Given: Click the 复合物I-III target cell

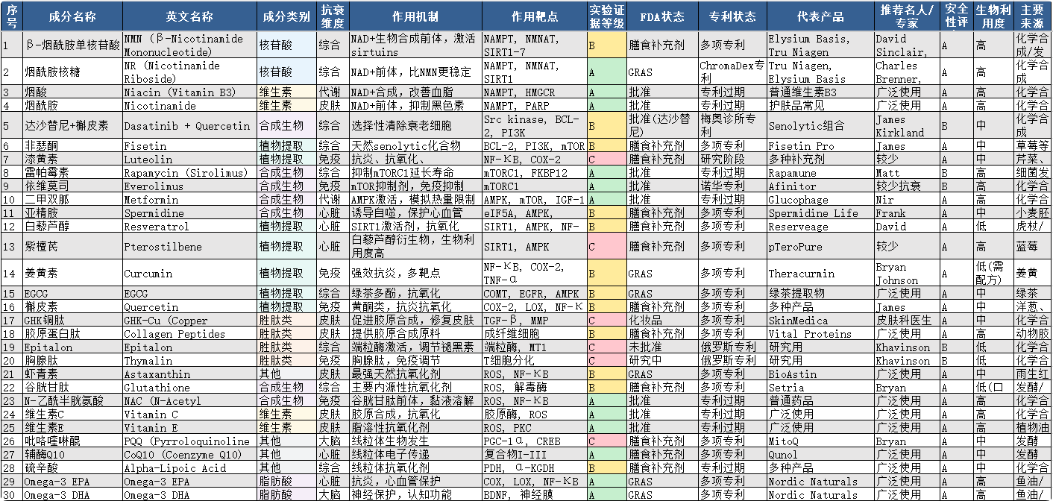Looking at the screenshot, I should coord(534,454).
